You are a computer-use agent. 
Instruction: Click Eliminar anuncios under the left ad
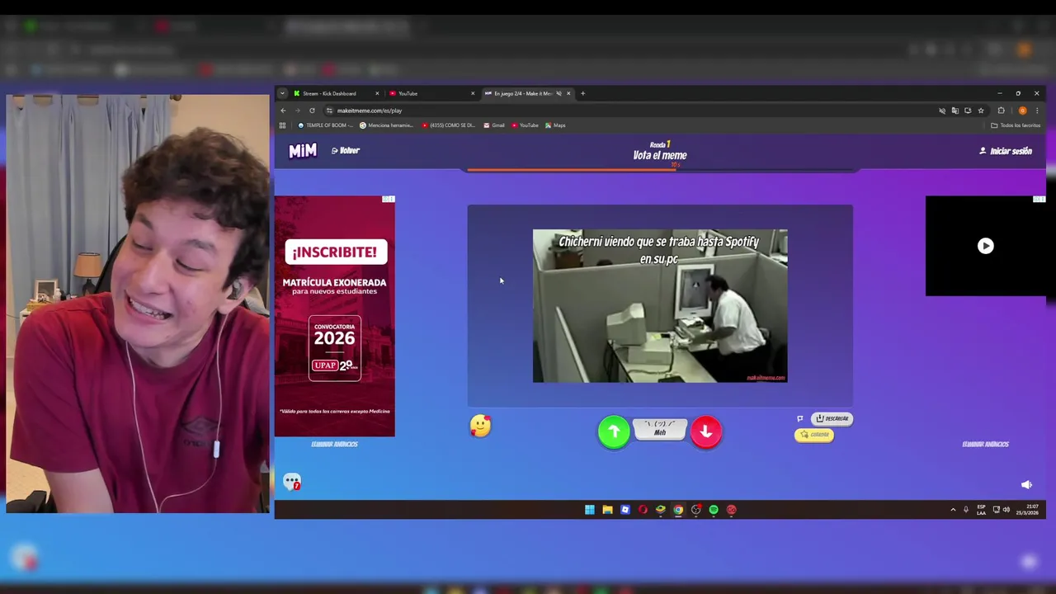334,444
